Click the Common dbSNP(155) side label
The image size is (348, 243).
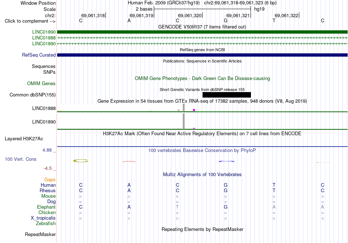pos(33,95)
